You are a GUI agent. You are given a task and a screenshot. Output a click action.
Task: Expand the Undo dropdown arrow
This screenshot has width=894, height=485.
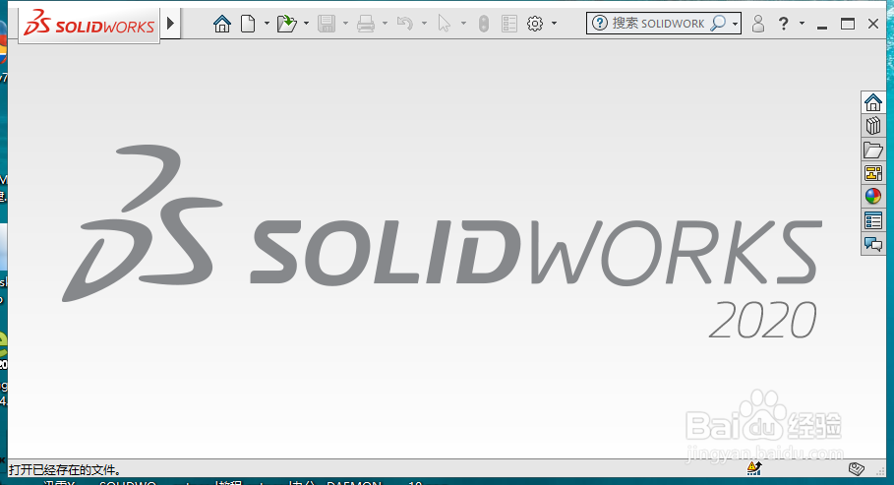point(424,24)
